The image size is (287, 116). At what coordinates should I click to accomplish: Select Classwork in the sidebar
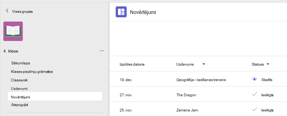coord(19,80)
